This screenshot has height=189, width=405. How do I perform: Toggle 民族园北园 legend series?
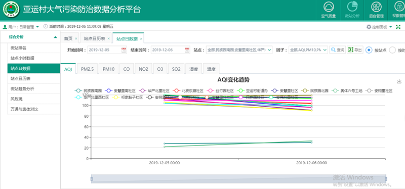[x=315, y=91]
